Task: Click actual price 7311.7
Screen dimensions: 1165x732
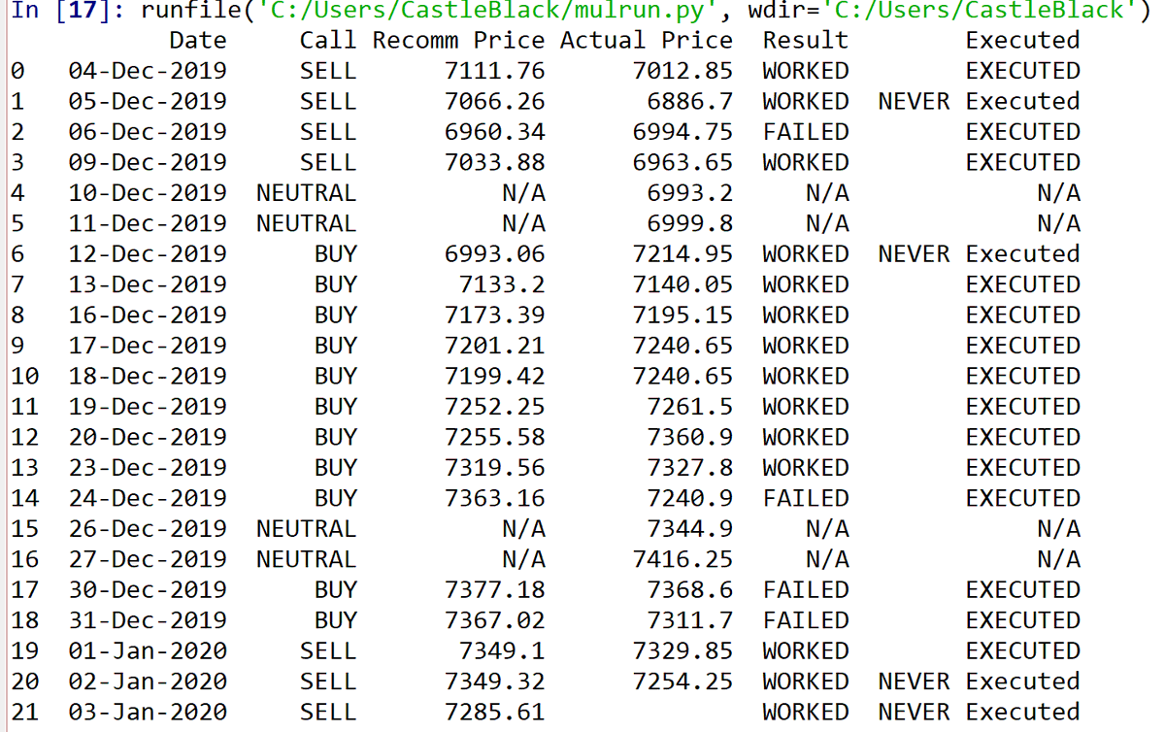Action: click(690, 620)
